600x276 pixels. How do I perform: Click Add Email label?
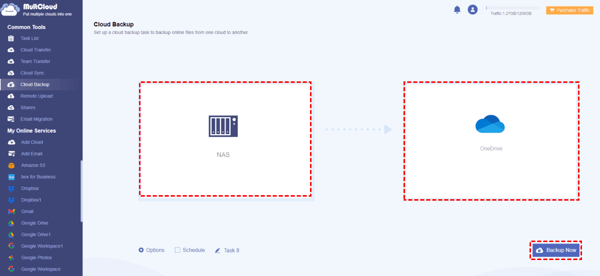(x=31, y=154)
